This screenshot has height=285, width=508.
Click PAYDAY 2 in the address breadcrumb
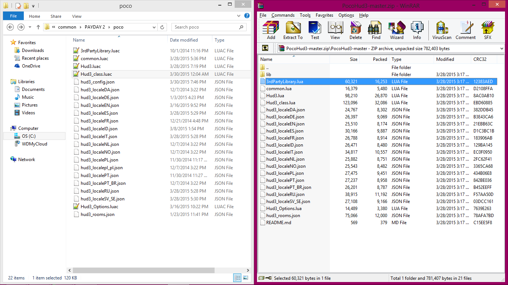tap(94, 27)
